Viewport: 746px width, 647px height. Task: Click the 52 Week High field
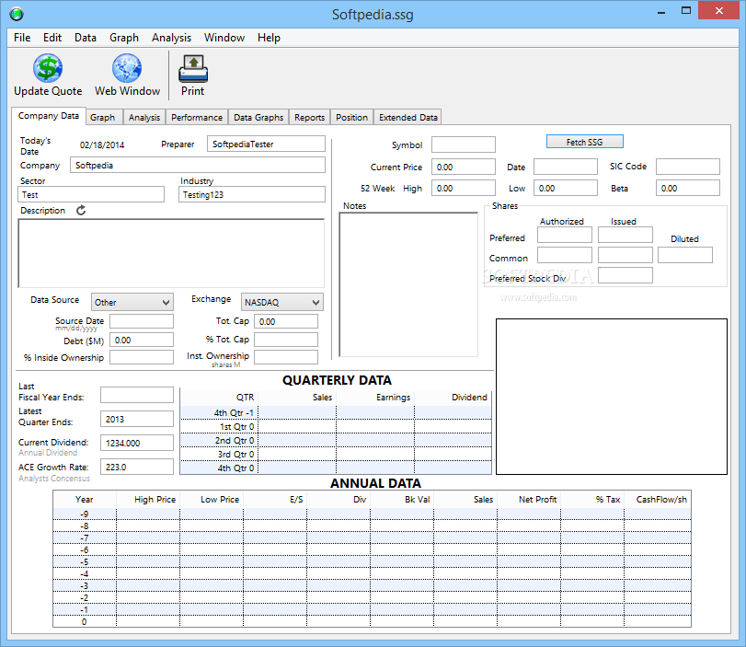tap(464, 188)
